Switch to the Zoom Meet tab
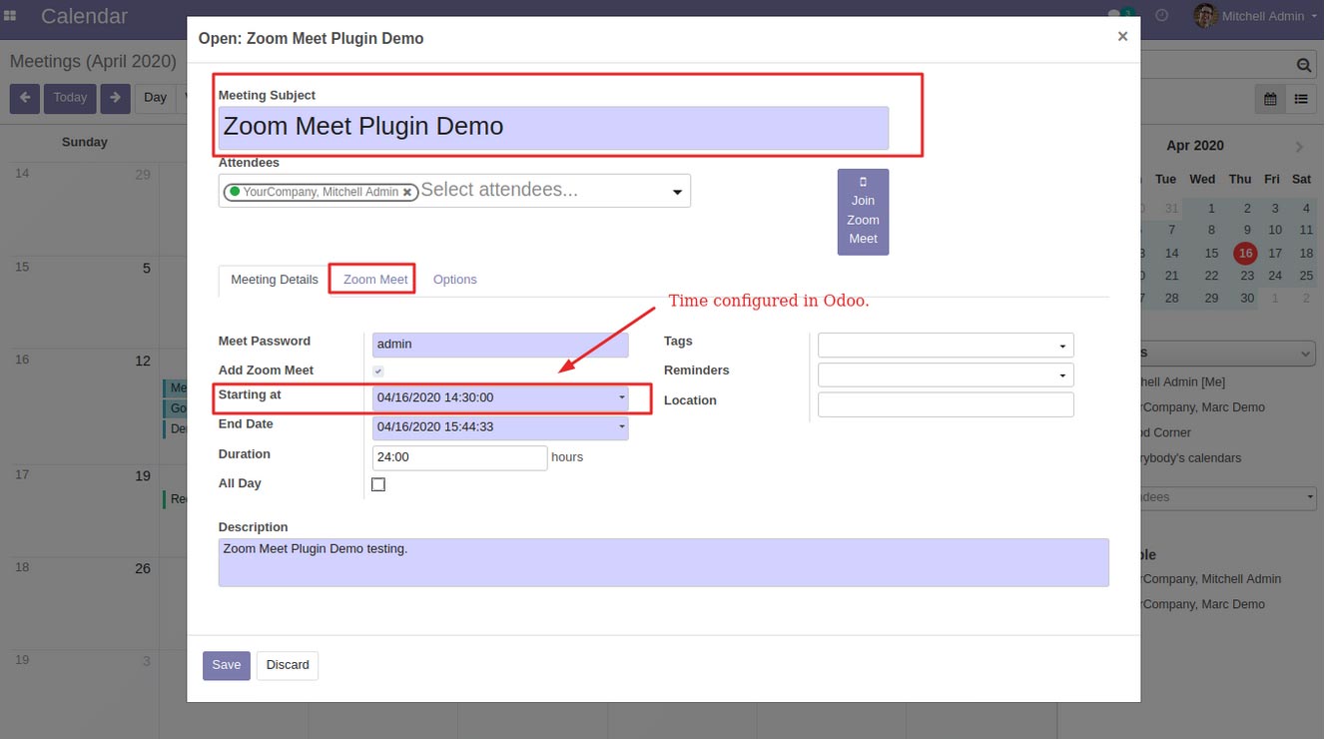Viewport: 1326px width, 739px height. point(375,280)
